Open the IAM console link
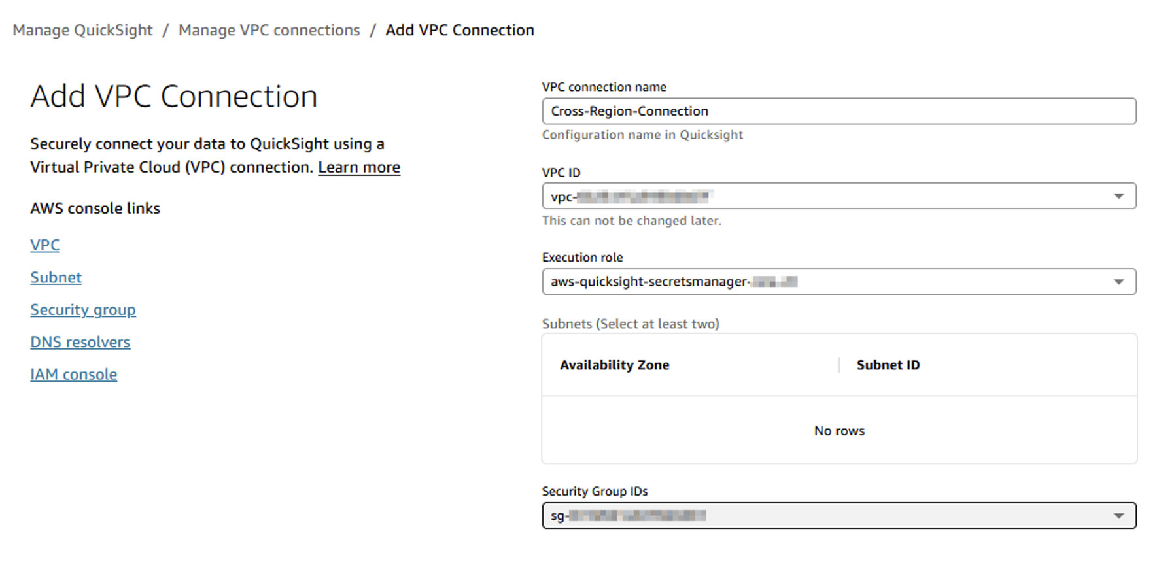Viewport: 1159px width, 574px height. (x=73, y=375)
